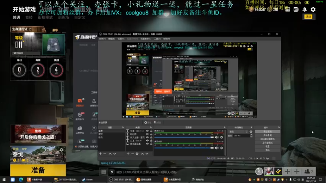Toggle lock on first 文本 source
The height and width of the screenshot is (183, 326).
coord(151,131)
